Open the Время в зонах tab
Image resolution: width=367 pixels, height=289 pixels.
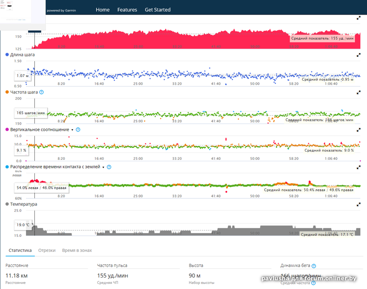coord(77,251)
